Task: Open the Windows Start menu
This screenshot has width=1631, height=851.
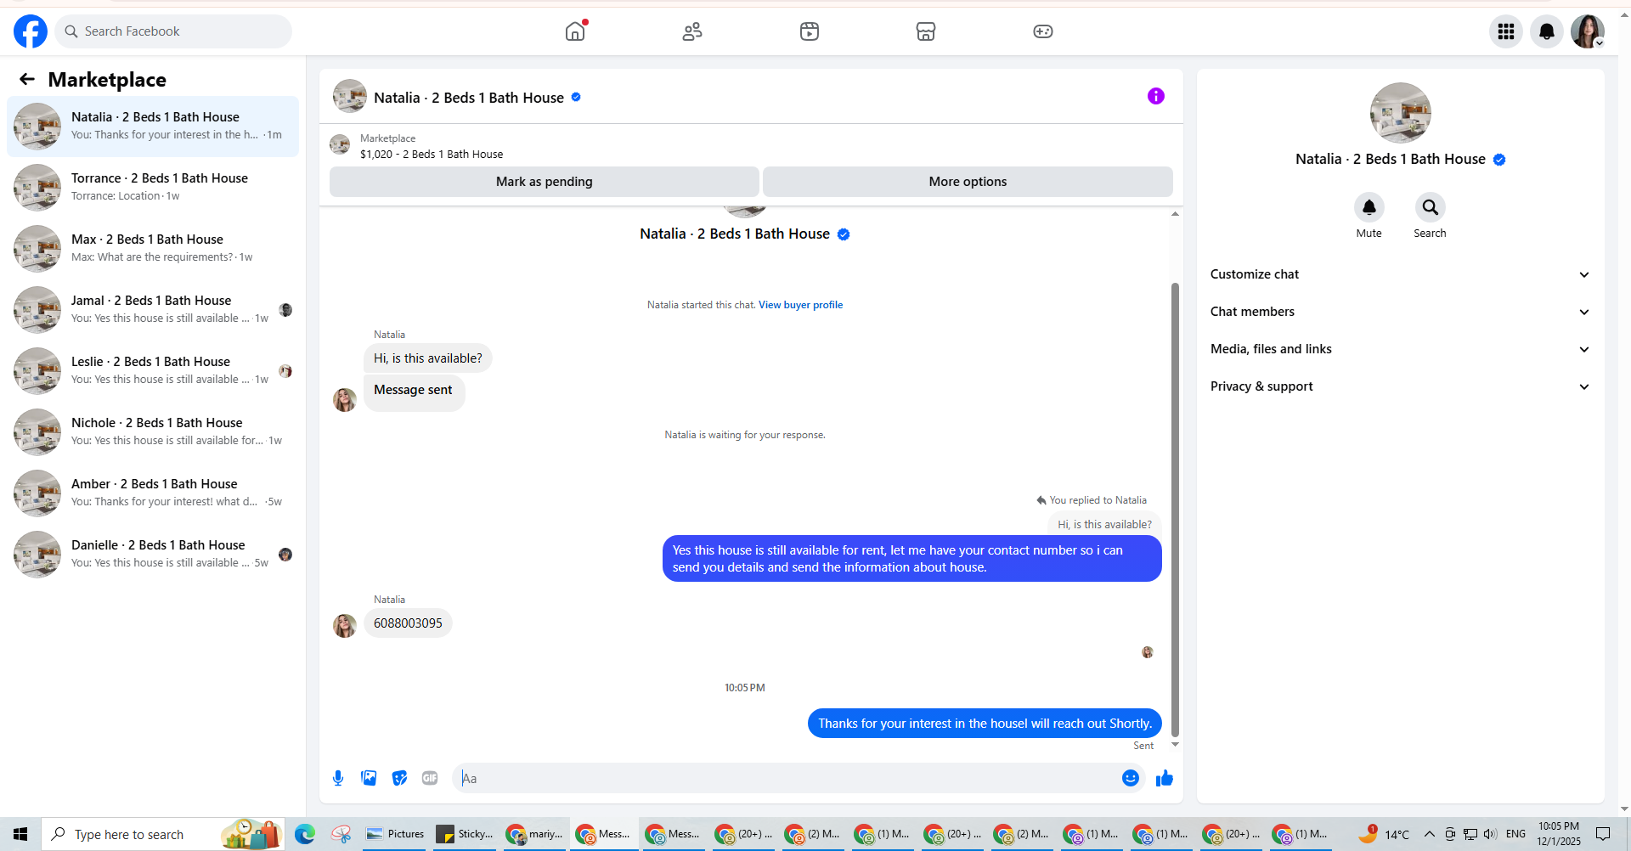Action: tap(20, 834)
